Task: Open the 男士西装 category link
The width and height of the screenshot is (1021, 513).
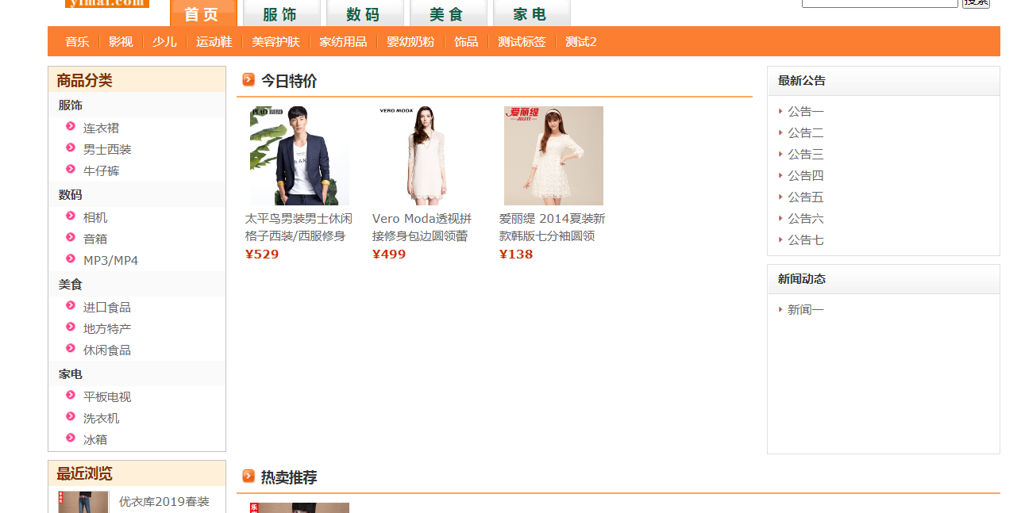Action: pyautogui.click(x=107, y=149)
